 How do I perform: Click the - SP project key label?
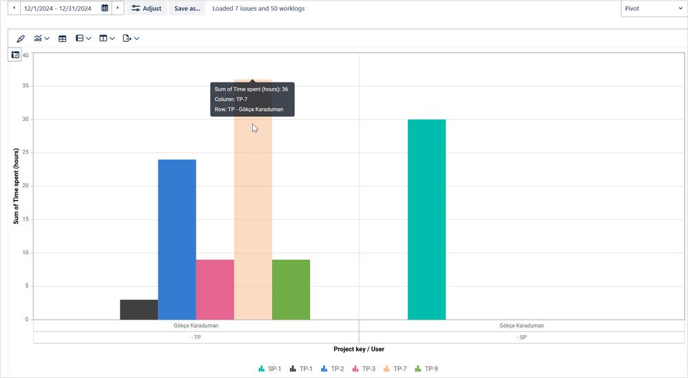tap(521, 337)
